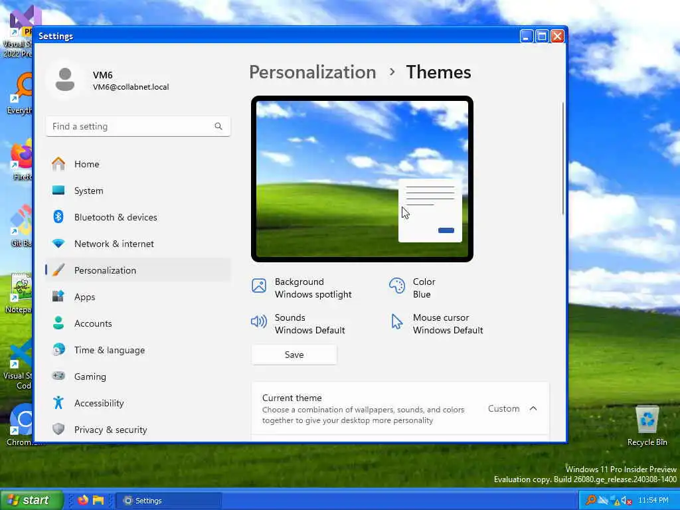Click the Privacy & security shield icon
The width and height of the screenshot is (680, 510).
click(58, 430)
